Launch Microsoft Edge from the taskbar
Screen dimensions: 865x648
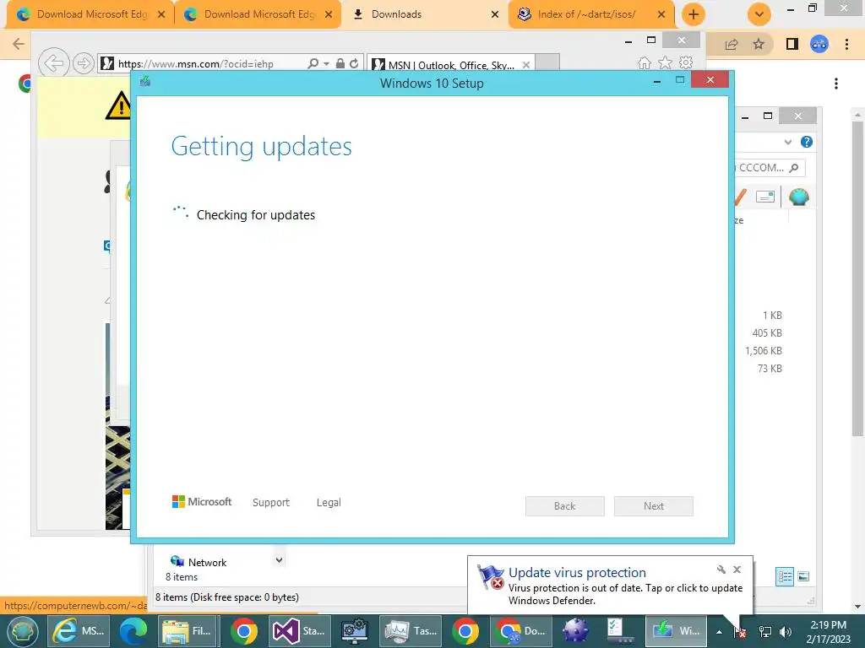[133, 631]
